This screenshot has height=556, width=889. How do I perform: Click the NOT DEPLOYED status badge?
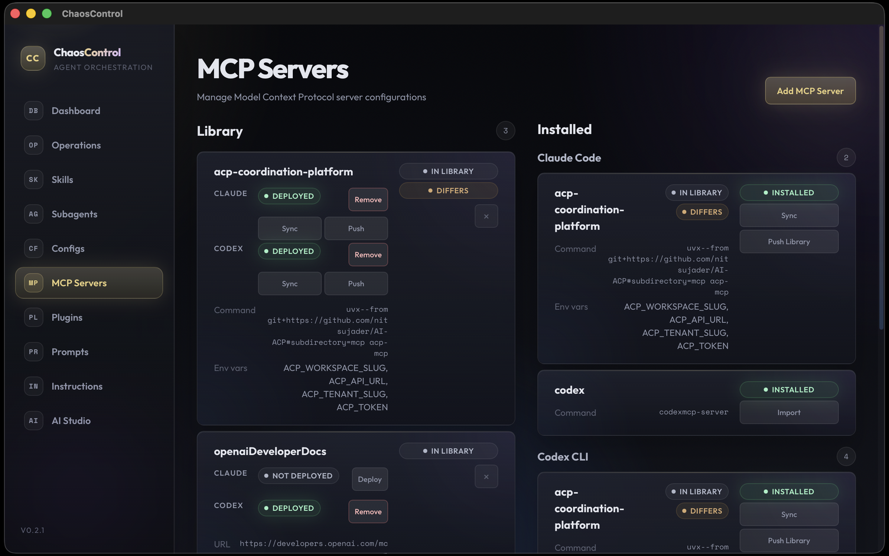click(x=298, y=476)
